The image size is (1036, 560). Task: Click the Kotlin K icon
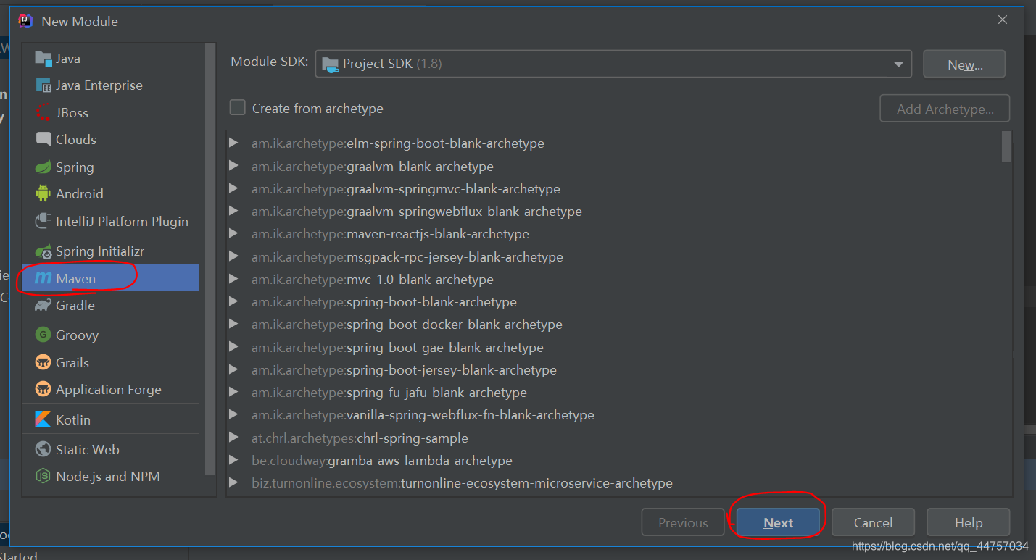[43, 420]
